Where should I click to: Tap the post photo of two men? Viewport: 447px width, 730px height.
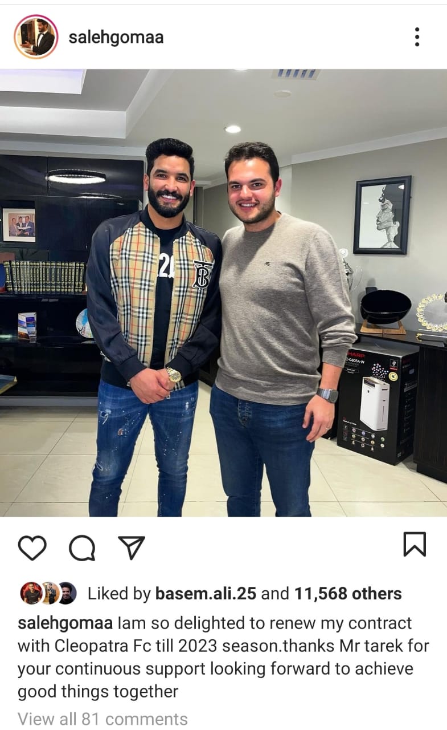click(x=223, y=293)
